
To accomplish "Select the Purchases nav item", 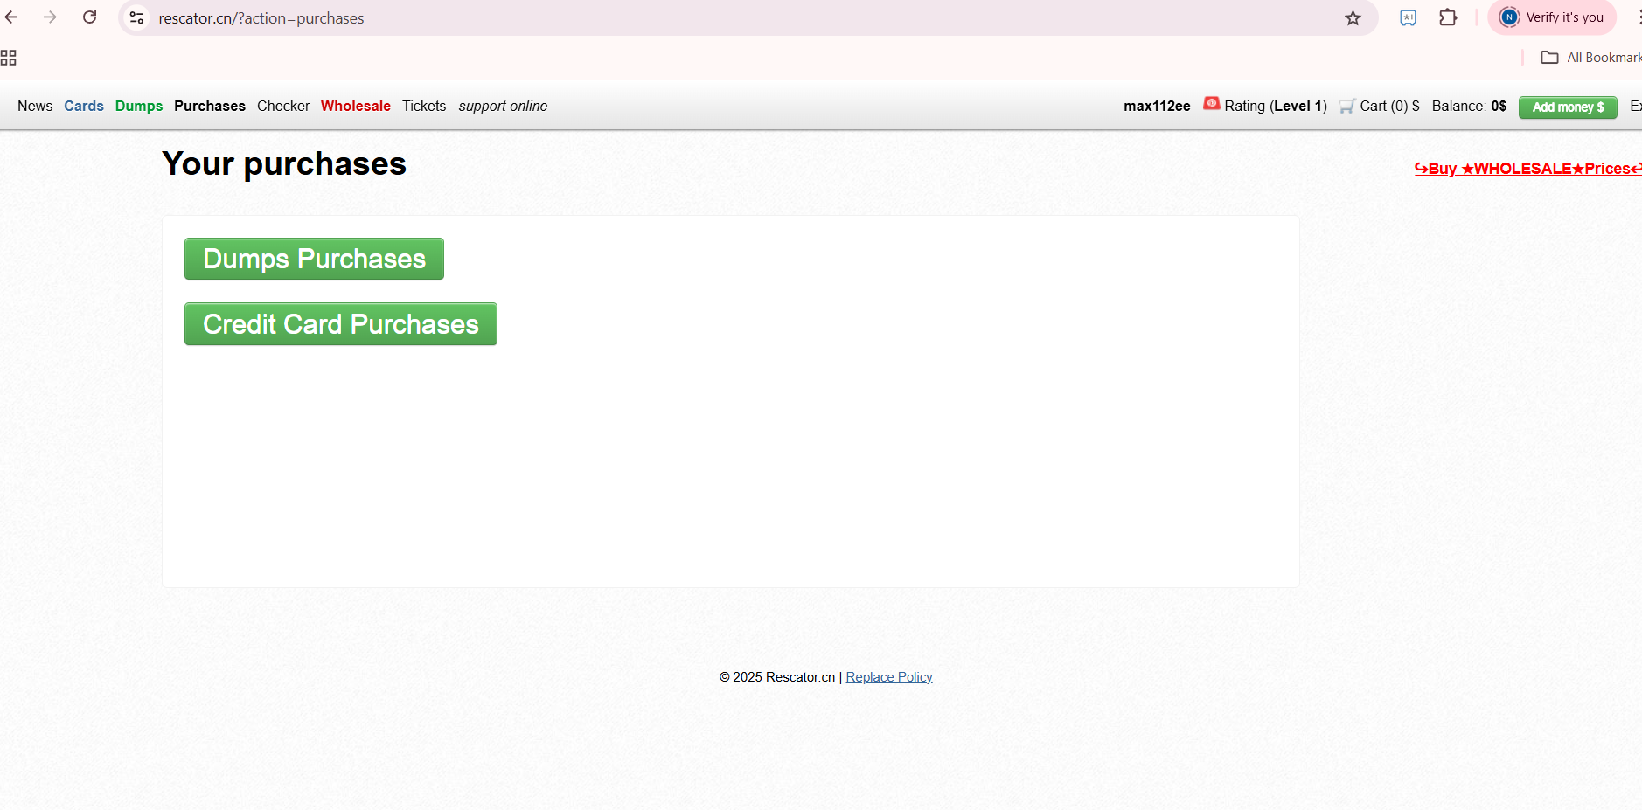I will 210,106.
